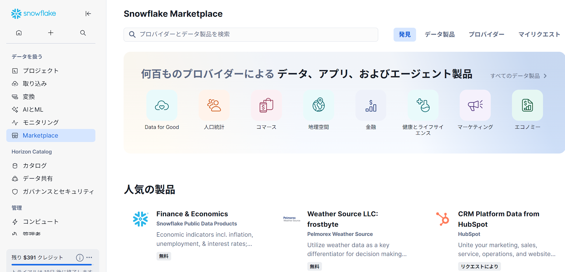The height and width of the screenshot is (272, 565).
Task: Open ガバナンスとセキュリティ in sidebar
Action: (51, 192)
